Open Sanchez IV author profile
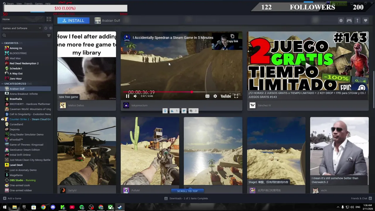The height and width of the screenshot is (211, 375). (x=264, y=105)
